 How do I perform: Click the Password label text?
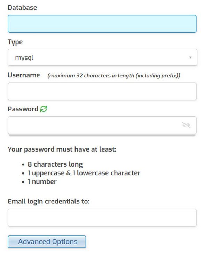click(23, 109)
